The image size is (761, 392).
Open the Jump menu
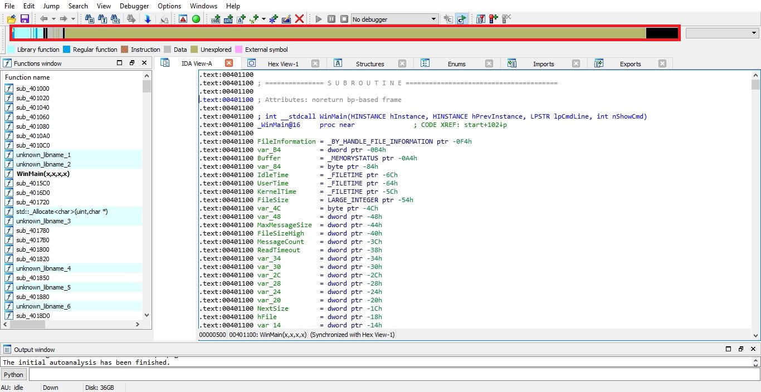(51, 6)
